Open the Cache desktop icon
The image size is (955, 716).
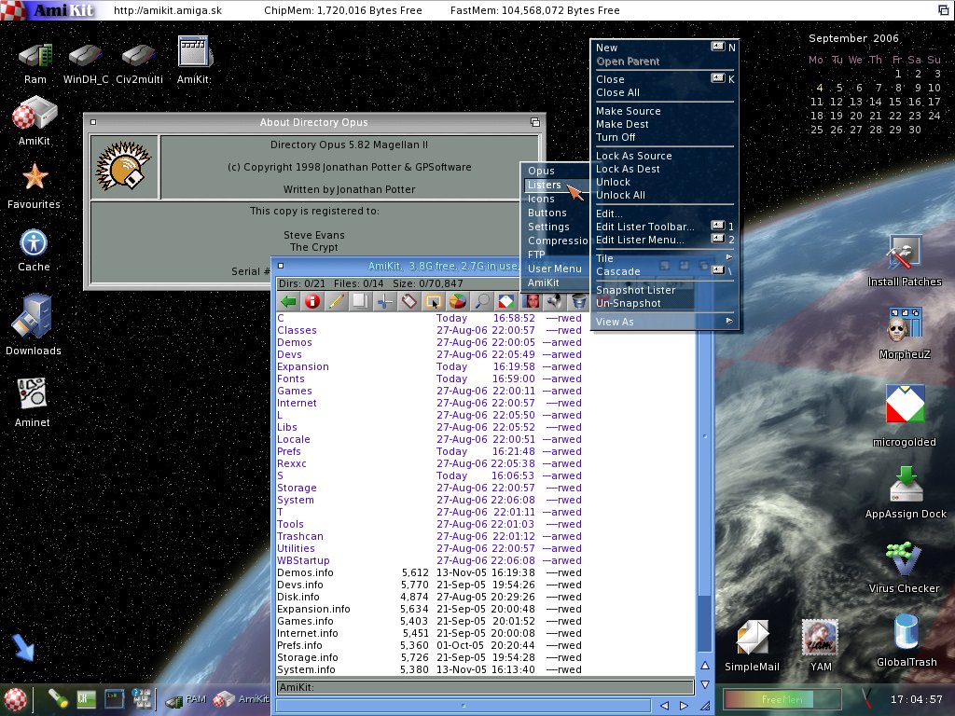coord(34,250)
